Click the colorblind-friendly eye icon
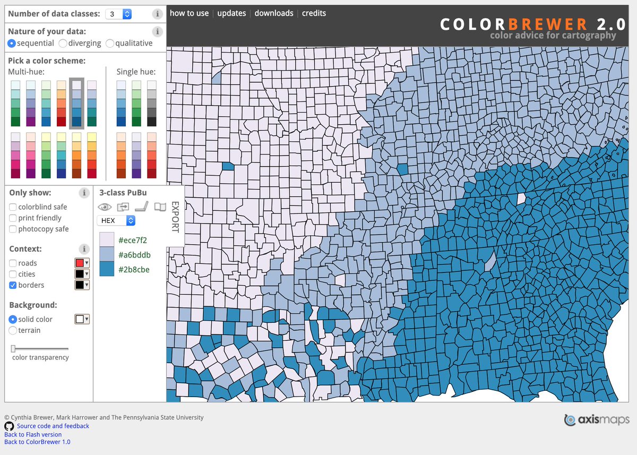 (105, 207)
